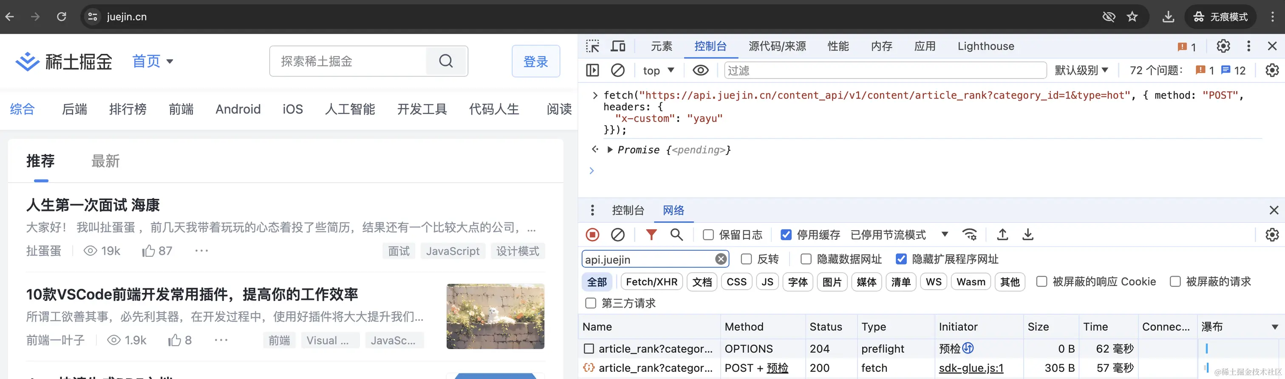The image size is (1285, 379).
Task: Select the Fetch/XHR request type filter
Action: [x=651, y=282]
